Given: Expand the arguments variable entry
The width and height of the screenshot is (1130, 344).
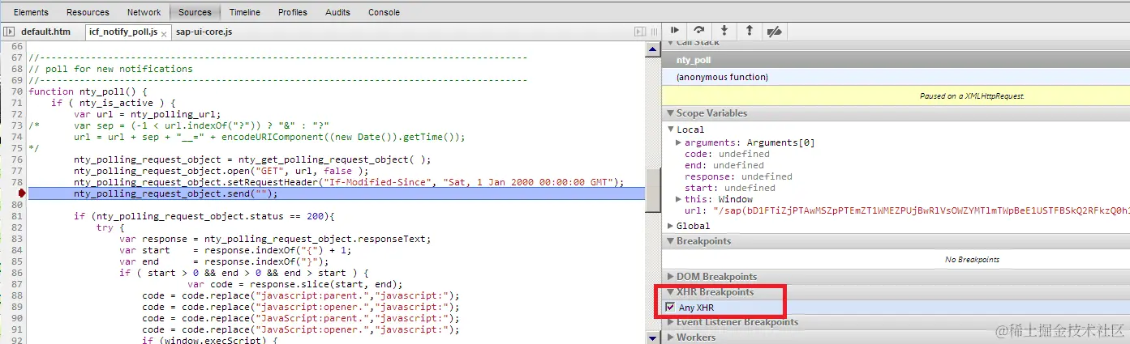Looking at the screenshot, I should point(679,142).
